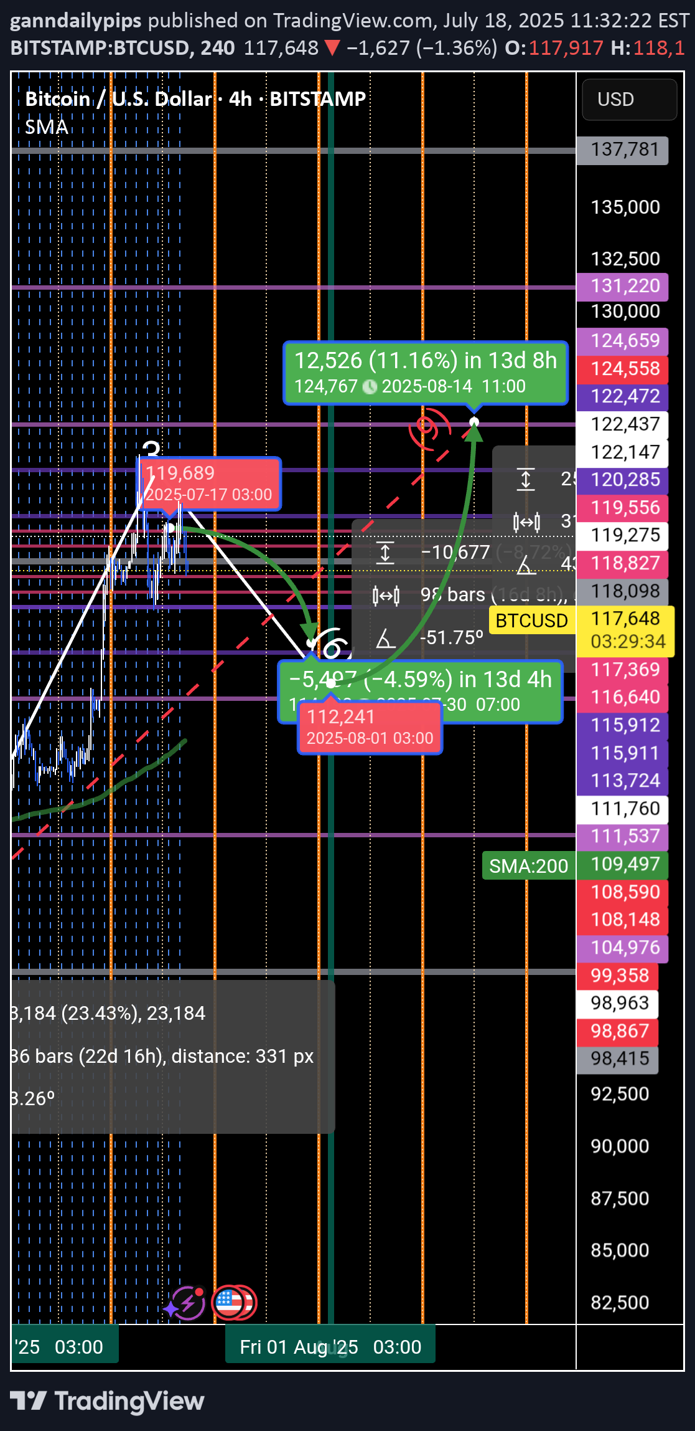The image size is (695, 1431).
Task: Click the 109,497 green SMA price label
Action: [x=622, y=865]
